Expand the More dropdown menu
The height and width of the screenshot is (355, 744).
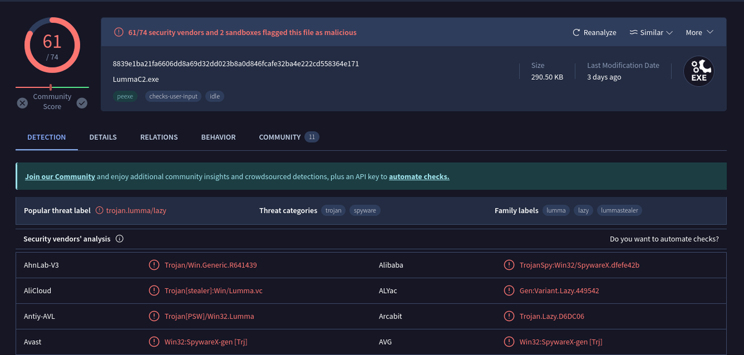click(699, 32)
